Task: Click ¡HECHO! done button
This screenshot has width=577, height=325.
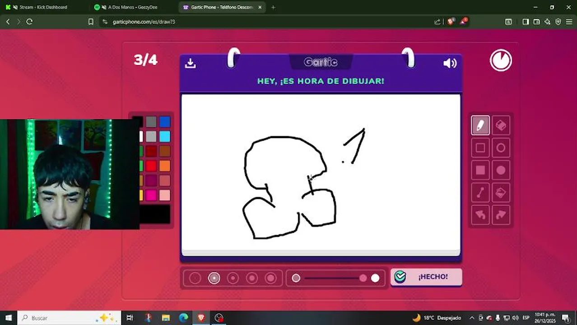Action: [x=426, y=277]
